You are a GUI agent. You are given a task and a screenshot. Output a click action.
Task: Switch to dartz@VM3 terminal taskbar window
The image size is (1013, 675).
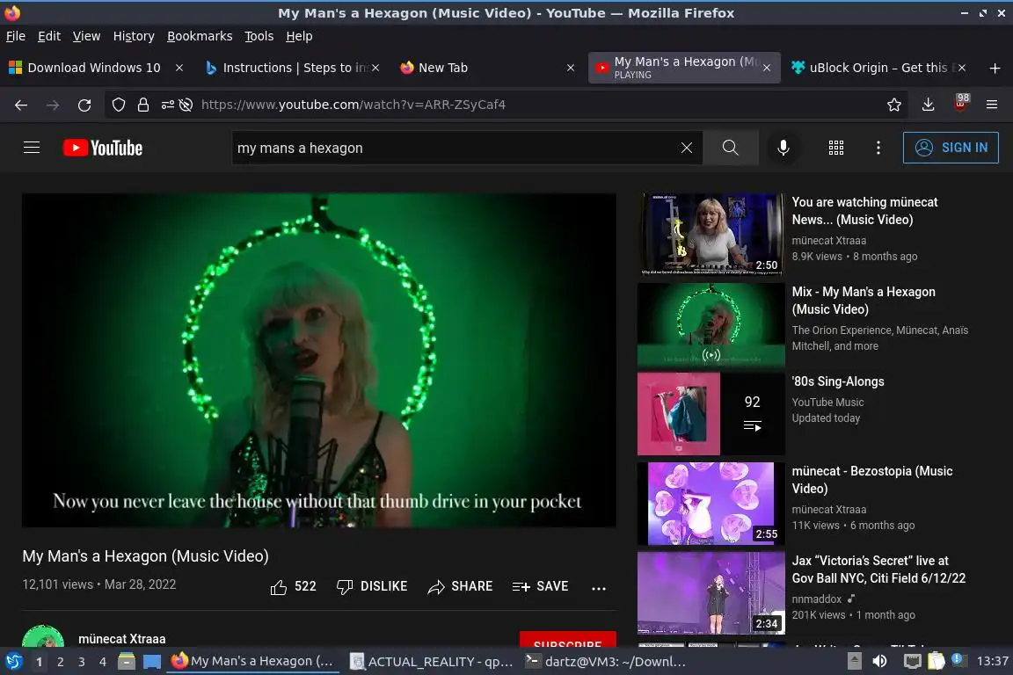pyautogui.click(x=605, y=662)
